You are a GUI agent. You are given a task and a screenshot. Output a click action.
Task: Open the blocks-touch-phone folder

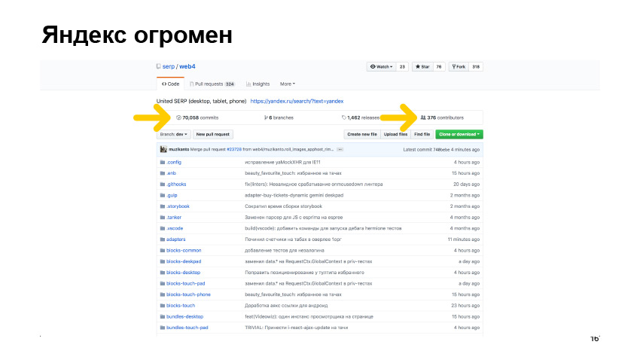[188, 294]
